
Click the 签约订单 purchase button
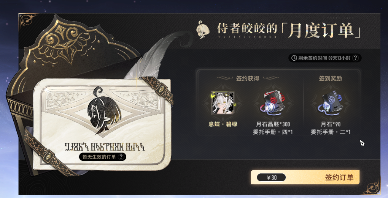click(x=305, y=177)
